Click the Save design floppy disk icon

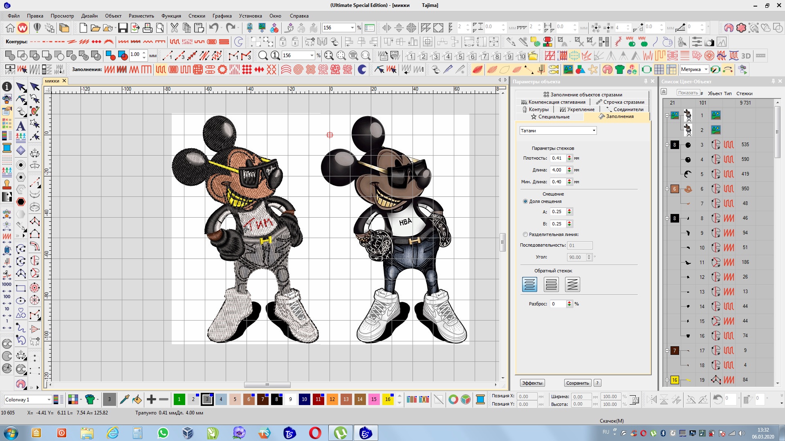[x=123, y=28]
